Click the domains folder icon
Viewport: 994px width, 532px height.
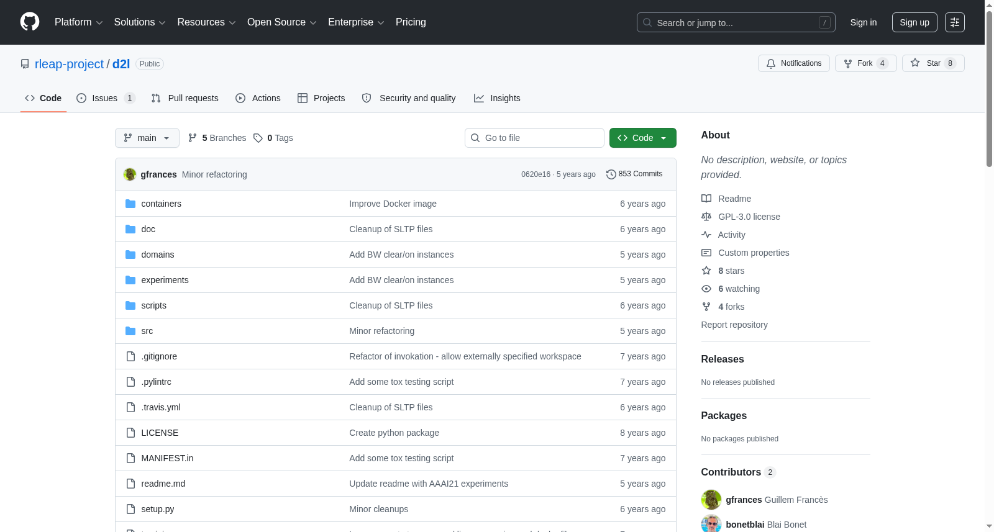[130, 255]
